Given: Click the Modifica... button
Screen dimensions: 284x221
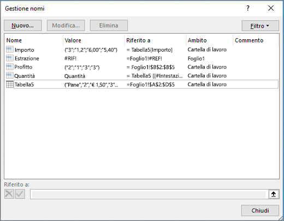Looking at the screenshot, I should click(x=66, y=26).
